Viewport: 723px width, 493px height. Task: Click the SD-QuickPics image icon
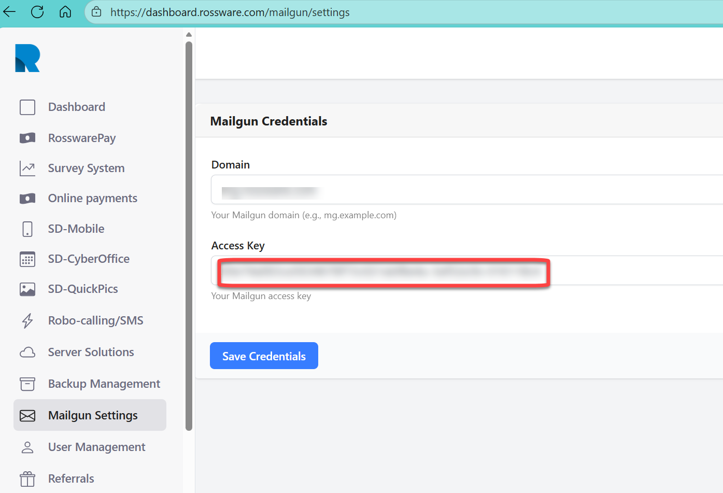[x=27, y=289]
